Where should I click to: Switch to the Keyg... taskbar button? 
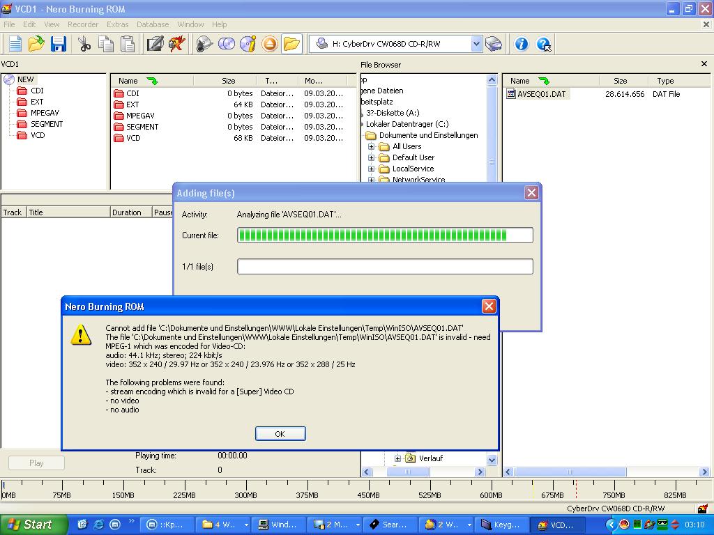503,525
